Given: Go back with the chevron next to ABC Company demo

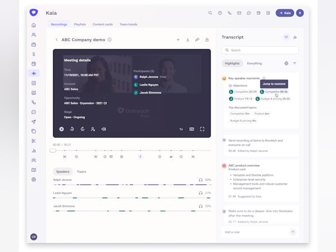Looking at the screenshot, I should [57, 40].
